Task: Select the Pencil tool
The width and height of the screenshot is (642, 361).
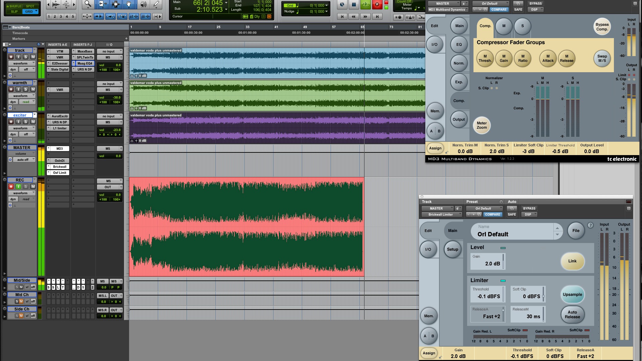Action: 156,4
